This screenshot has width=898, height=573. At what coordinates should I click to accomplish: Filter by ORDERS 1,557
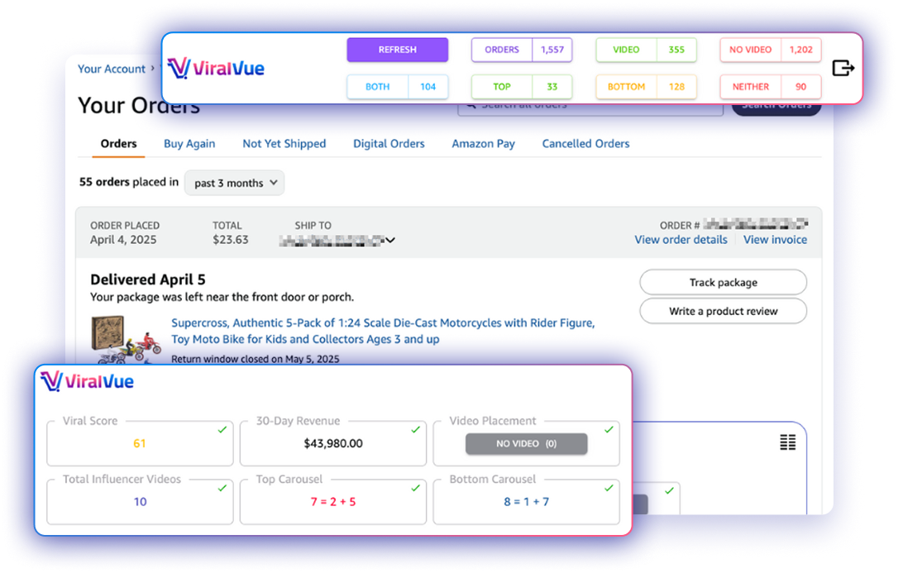pyautogui.click(x=522, y=50)
